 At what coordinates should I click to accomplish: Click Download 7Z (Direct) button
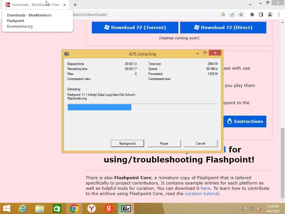[223, 28]
